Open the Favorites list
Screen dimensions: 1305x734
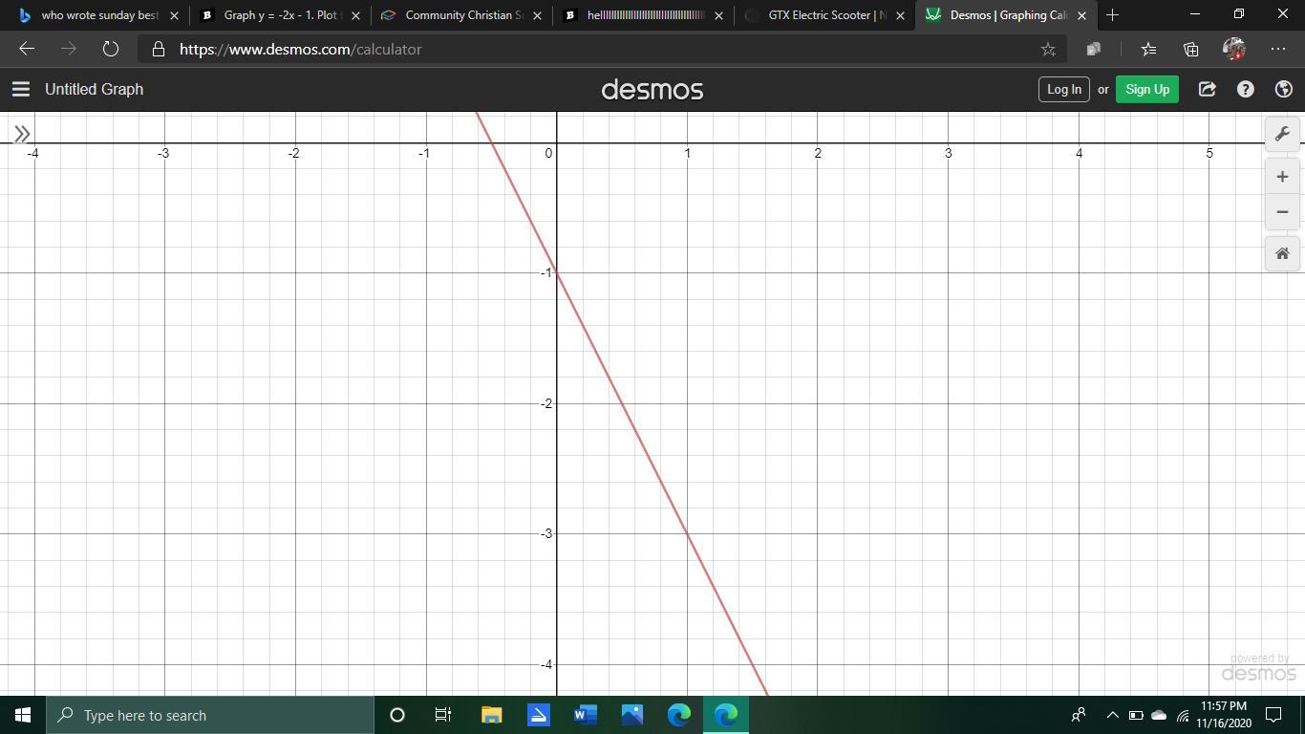tap(1148, 49)
